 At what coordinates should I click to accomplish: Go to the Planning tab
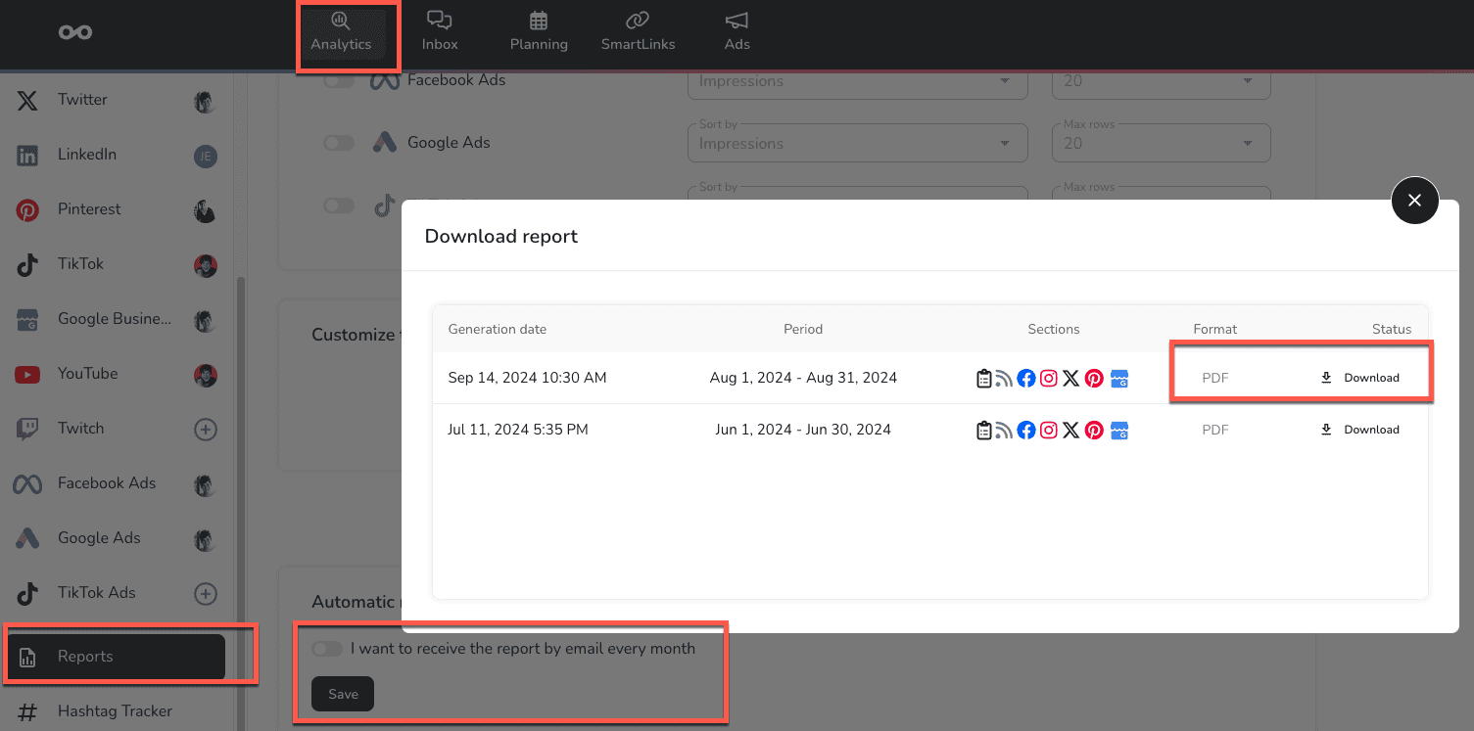[x=539, y=32]
